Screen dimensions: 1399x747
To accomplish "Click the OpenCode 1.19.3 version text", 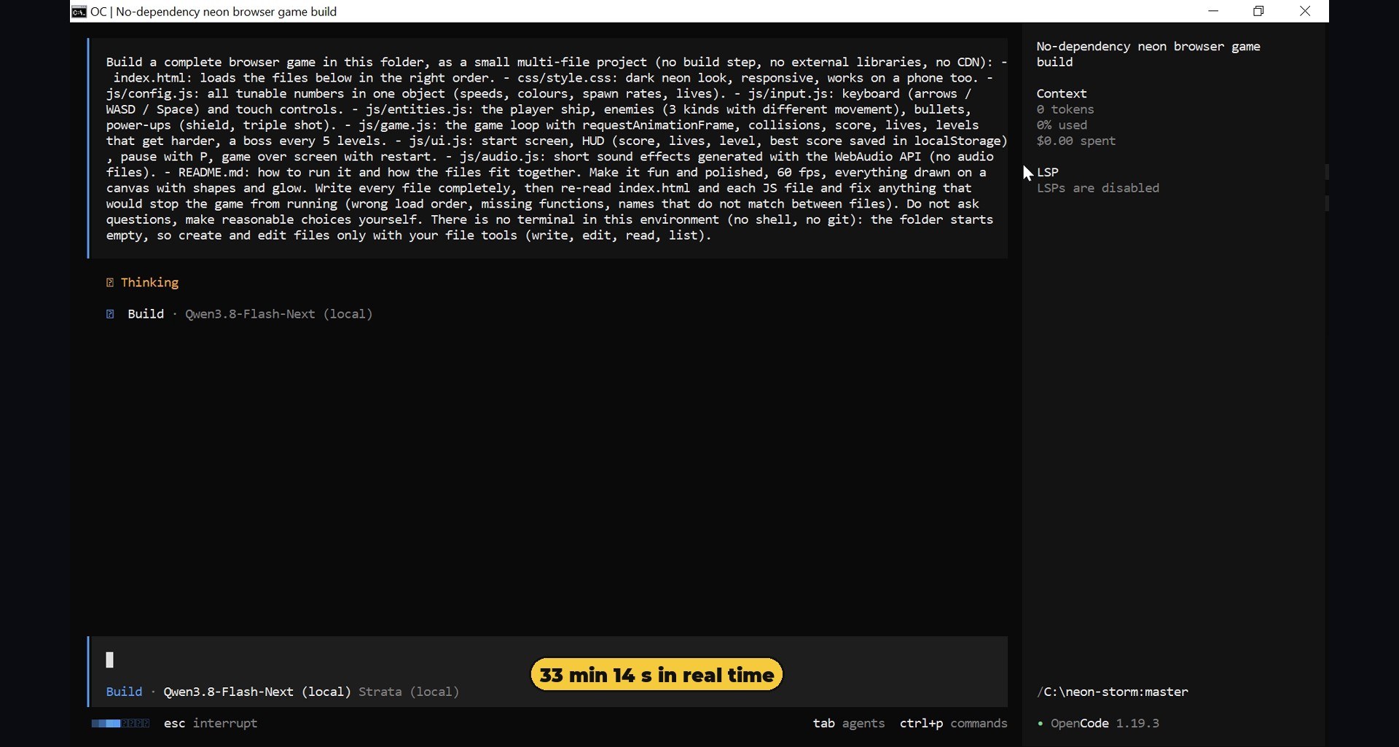I will tap(1105, 723).
